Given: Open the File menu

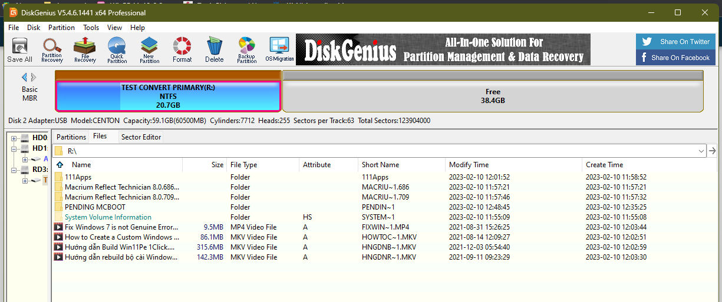Looking at the screenshot, I should 14,28.
